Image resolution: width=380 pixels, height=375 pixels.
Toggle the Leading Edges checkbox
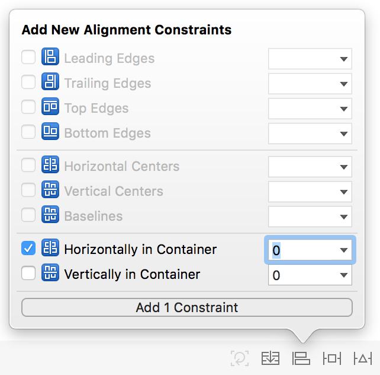[28, 58]
